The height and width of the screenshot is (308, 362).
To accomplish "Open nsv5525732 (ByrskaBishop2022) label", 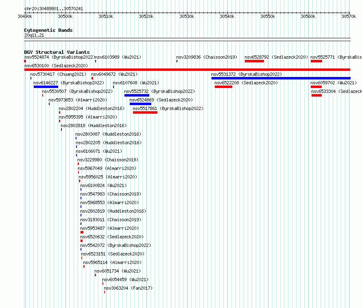I will [159, 91].
